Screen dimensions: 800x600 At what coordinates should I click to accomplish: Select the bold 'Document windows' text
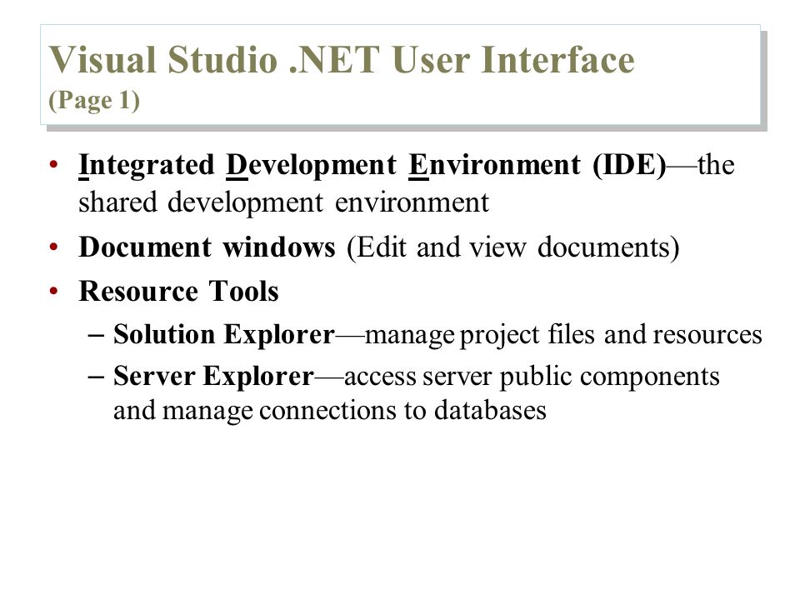[207, 247]
